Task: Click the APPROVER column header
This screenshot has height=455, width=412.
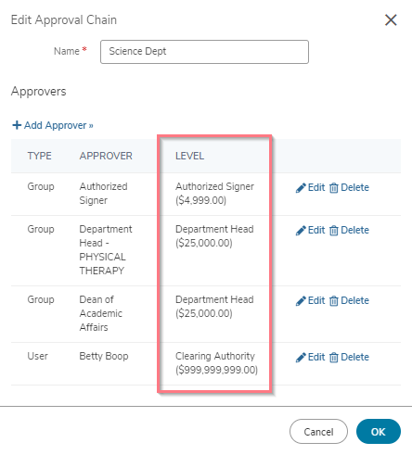Action: pyautogui.click(x=106, y=156)
